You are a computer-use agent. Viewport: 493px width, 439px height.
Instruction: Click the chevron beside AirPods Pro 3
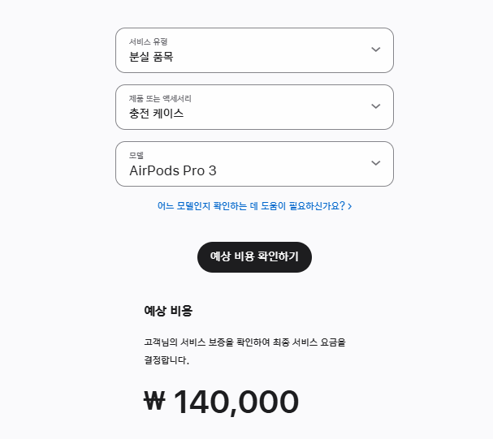click(375, 163)
